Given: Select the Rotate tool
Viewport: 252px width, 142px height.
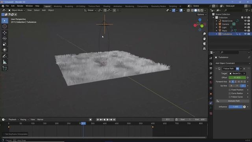Looking at the screenshot, I should click(x=5, y=39).
